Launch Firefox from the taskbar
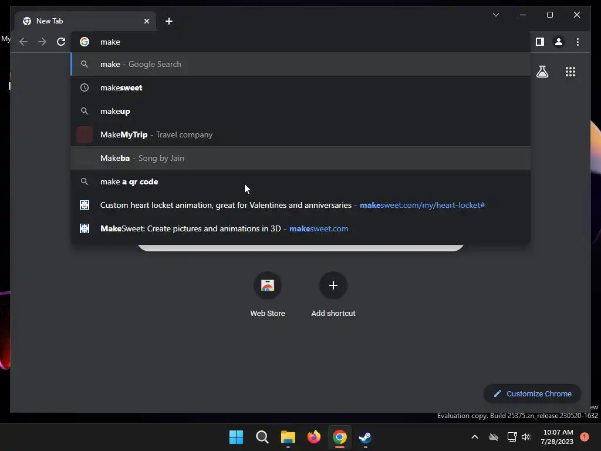The image size is (601, 451). coord(314,437)
